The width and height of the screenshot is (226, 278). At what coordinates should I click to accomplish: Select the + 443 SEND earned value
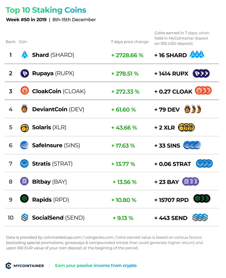(x=171, y=218)
